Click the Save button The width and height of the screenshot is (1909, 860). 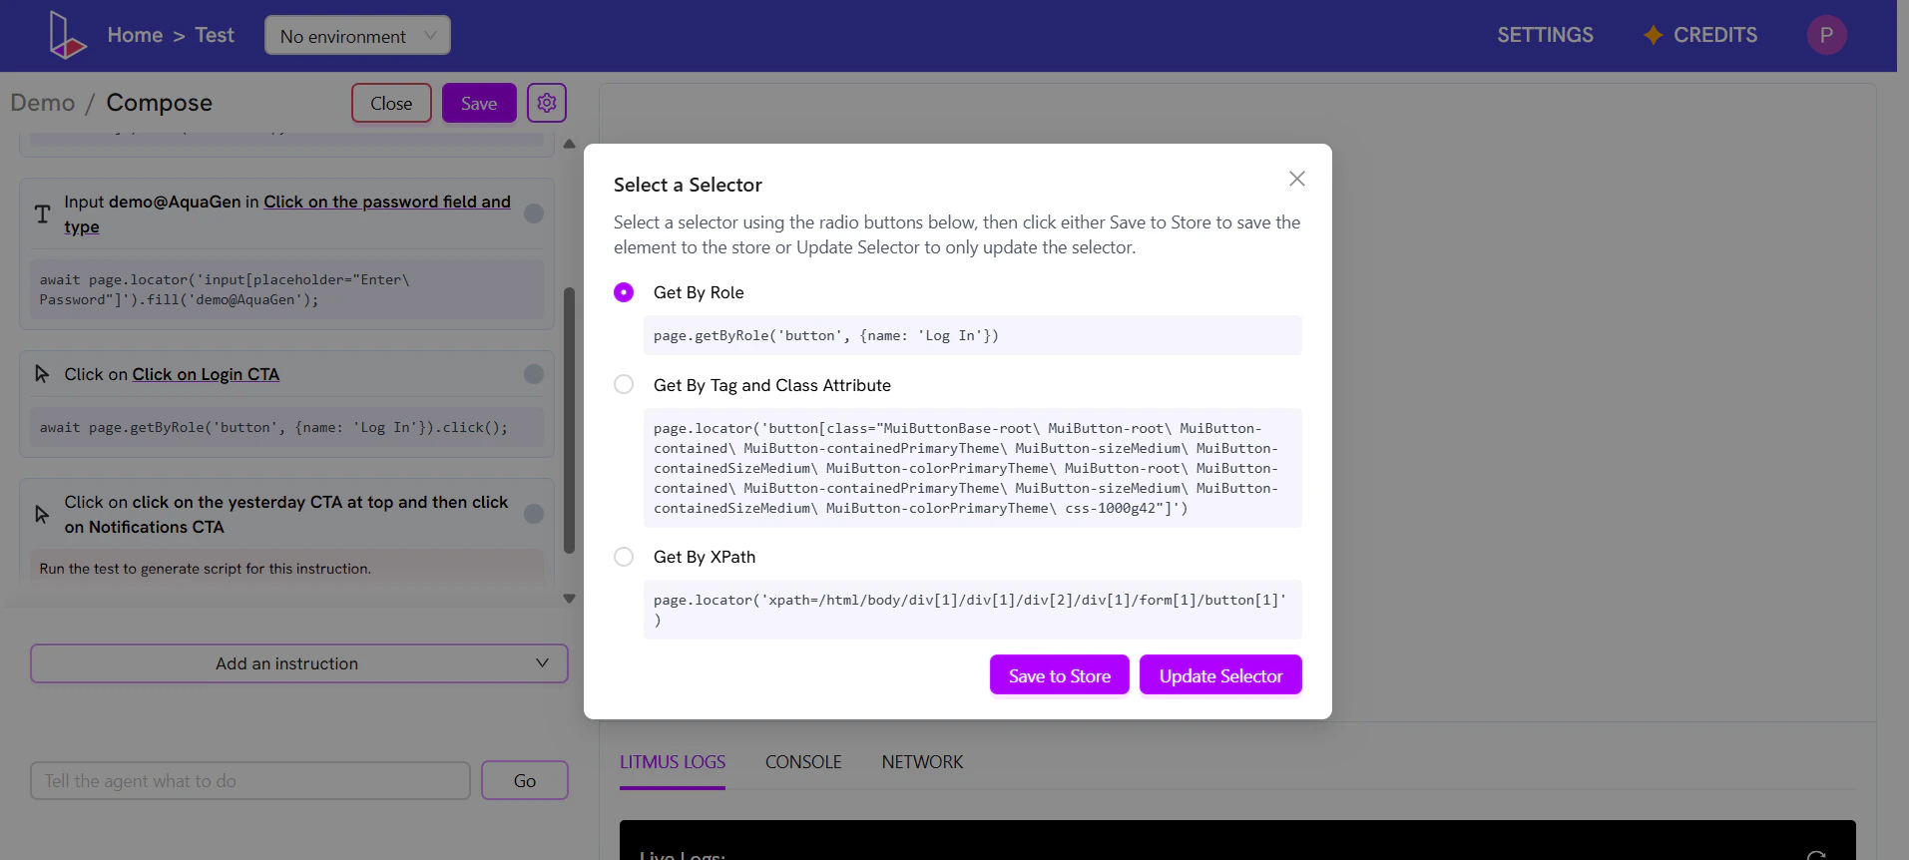(x=479, y=103)
